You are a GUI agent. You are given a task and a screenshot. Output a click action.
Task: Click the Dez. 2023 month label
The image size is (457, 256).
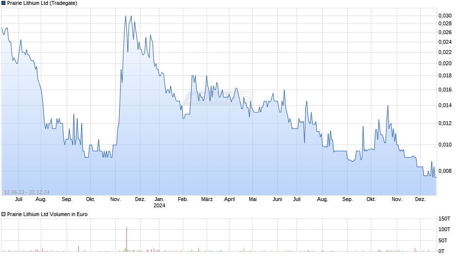pyautogui.click(x=140, y=200)
